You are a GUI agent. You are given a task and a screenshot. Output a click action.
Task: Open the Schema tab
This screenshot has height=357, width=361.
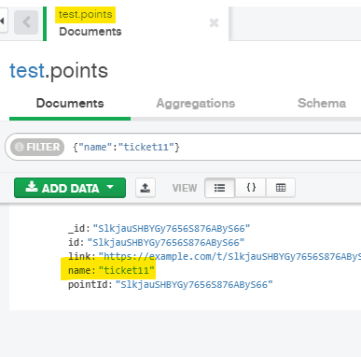pos(322,104)
